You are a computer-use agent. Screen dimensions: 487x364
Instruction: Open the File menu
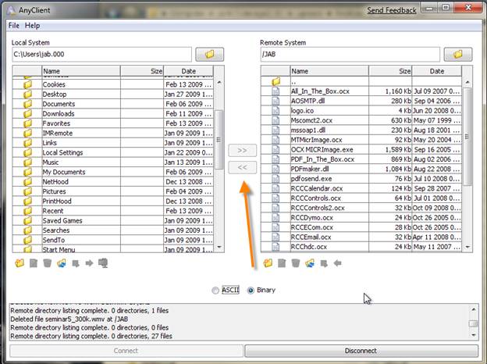14,26
